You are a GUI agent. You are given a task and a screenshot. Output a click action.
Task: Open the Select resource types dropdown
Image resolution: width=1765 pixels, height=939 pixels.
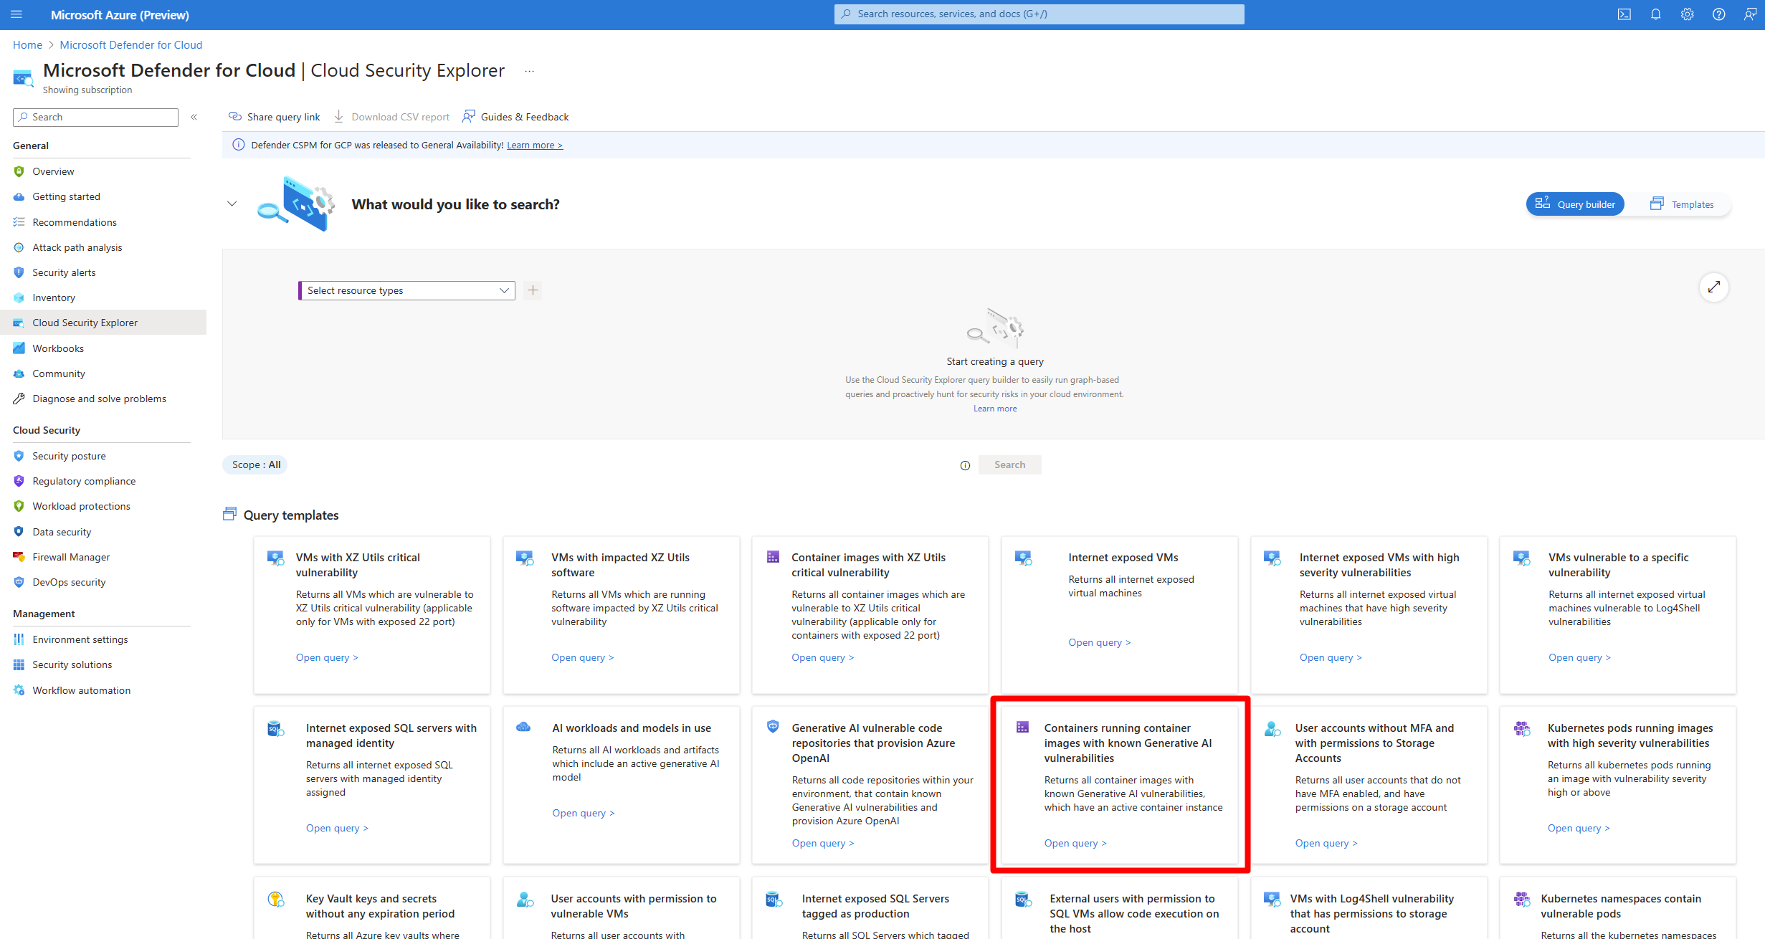point(406,290)
